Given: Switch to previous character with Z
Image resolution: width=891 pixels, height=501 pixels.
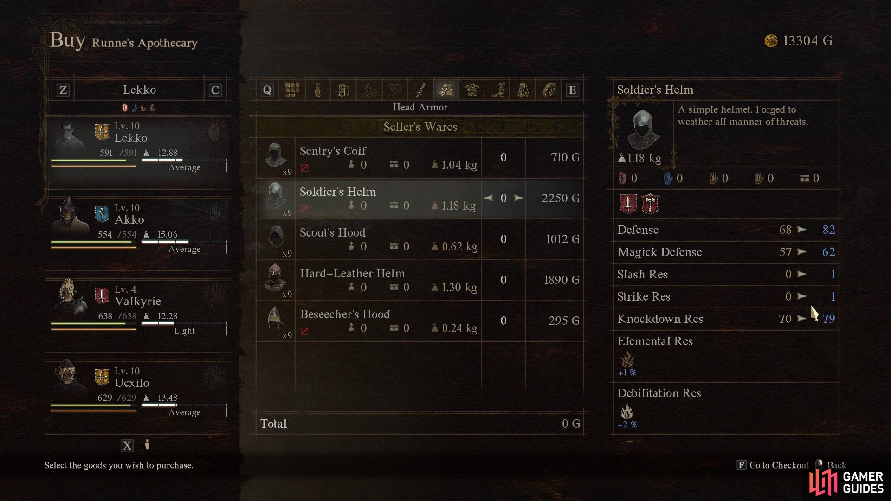Looking at the screenshot, I should [x=63, y=90].
